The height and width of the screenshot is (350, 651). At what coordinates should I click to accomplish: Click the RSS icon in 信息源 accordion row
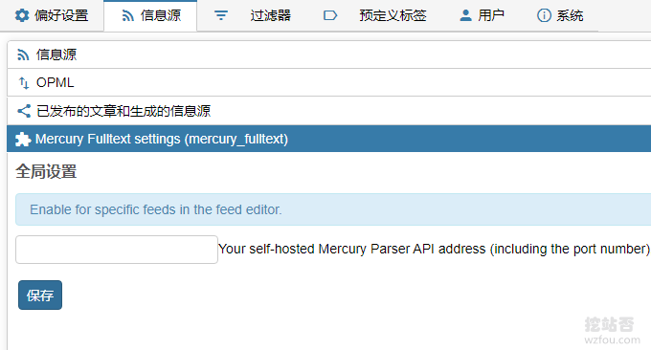click(23, 55)
